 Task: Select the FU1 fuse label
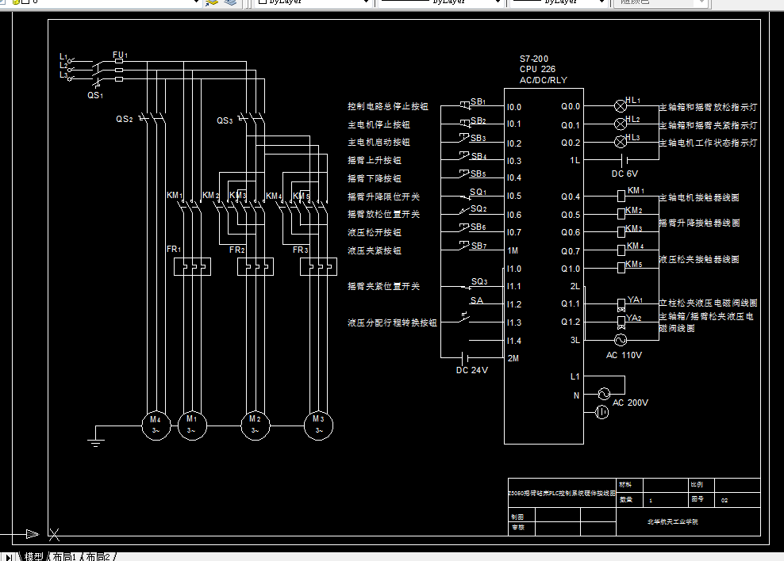click(120, 55)
